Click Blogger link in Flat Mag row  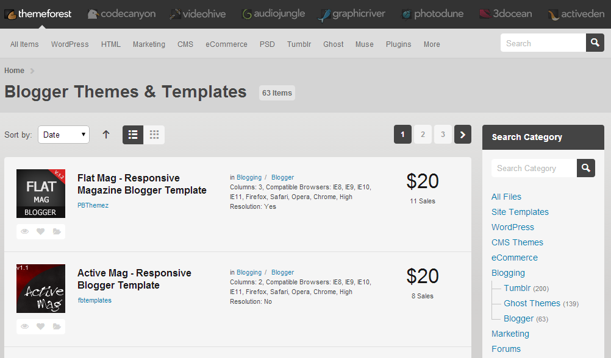[282, 177]
